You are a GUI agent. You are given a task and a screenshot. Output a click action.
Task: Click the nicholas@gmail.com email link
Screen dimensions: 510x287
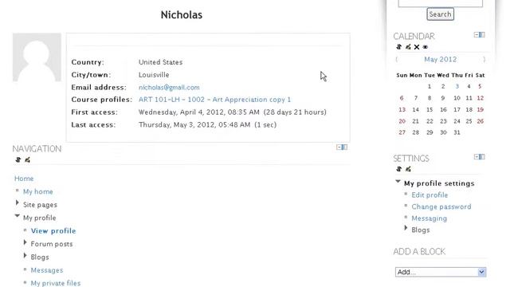pyautogui.click(x=169, y=87)
